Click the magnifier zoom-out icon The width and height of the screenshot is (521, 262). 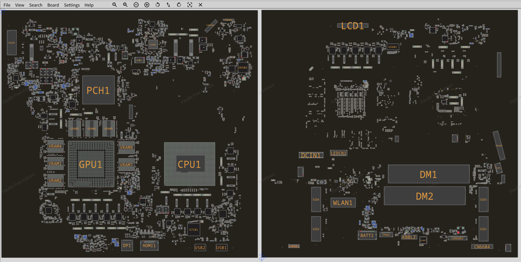tap(114, 5)
